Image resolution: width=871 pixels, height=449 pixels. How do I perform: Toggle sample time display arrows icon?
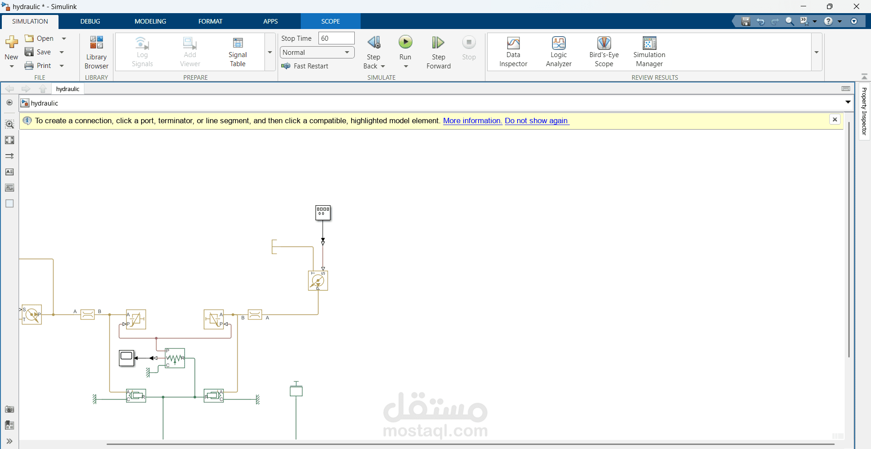(x=10, y=156)
